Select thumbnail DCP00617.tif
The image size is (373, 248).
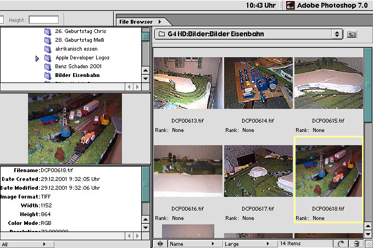pyautogui.click(x=258, y=171)
